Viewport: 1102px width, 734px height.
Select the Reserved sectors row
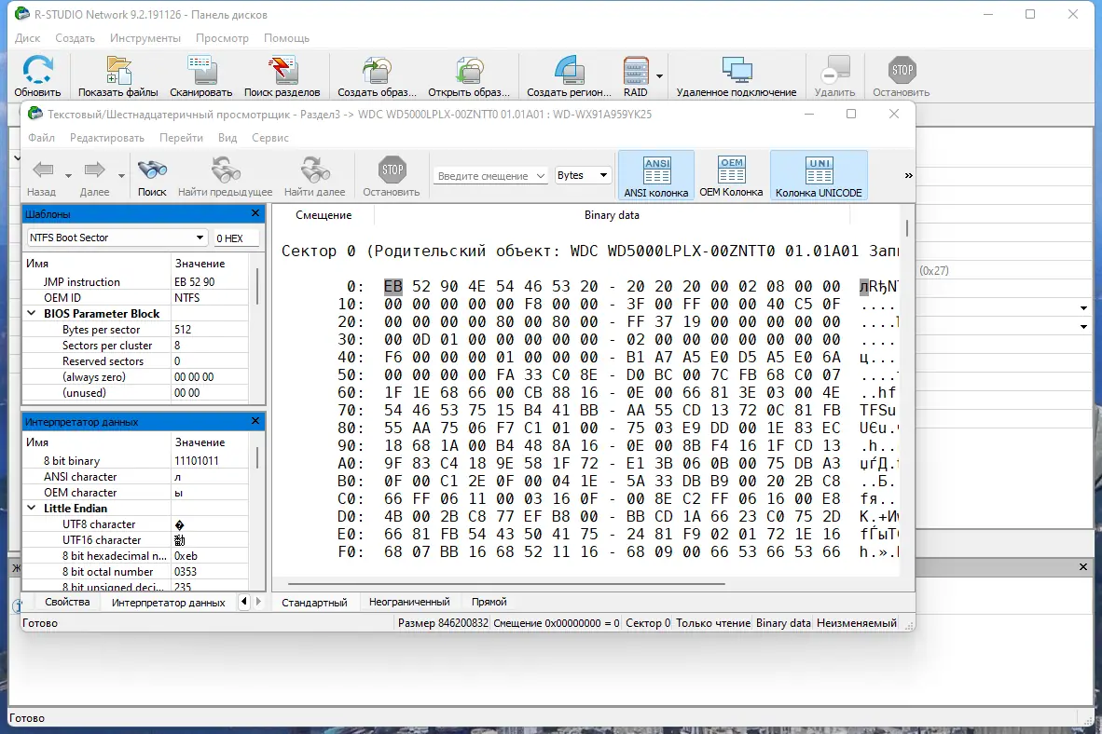pyautogui.click(x=137, y=361)
